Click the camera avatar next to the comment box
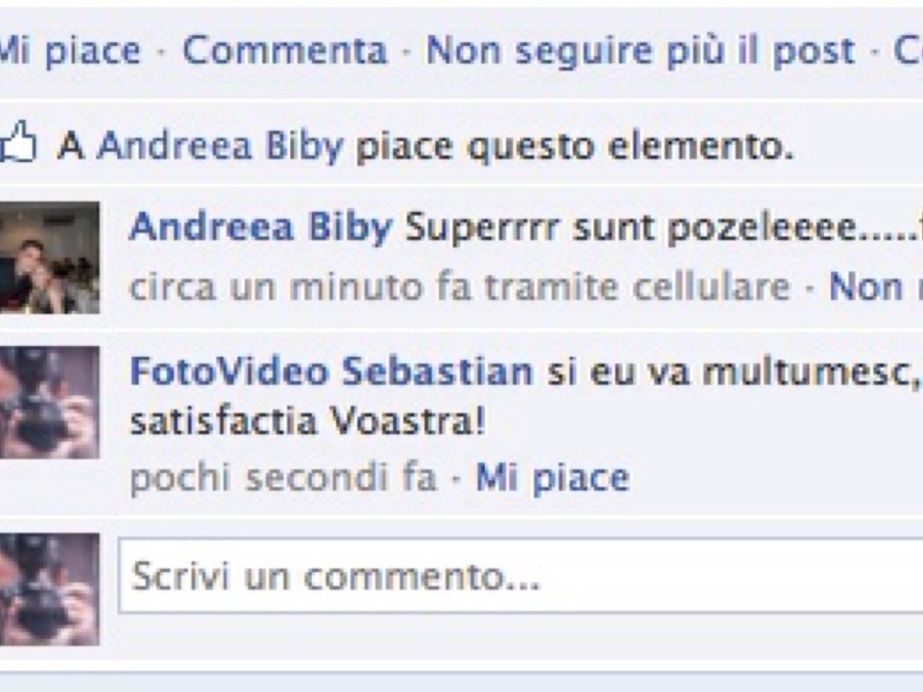 50,589
